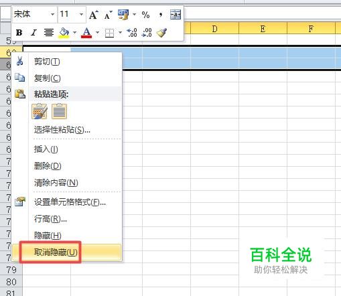
Task: Increase Decimal places
Action: [131, 33]
